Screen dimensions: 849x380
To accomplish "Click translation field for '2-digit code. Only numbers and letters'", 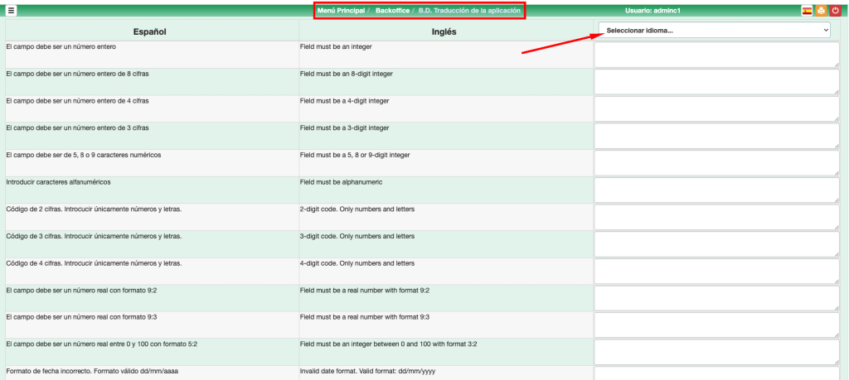I will 716,217.
